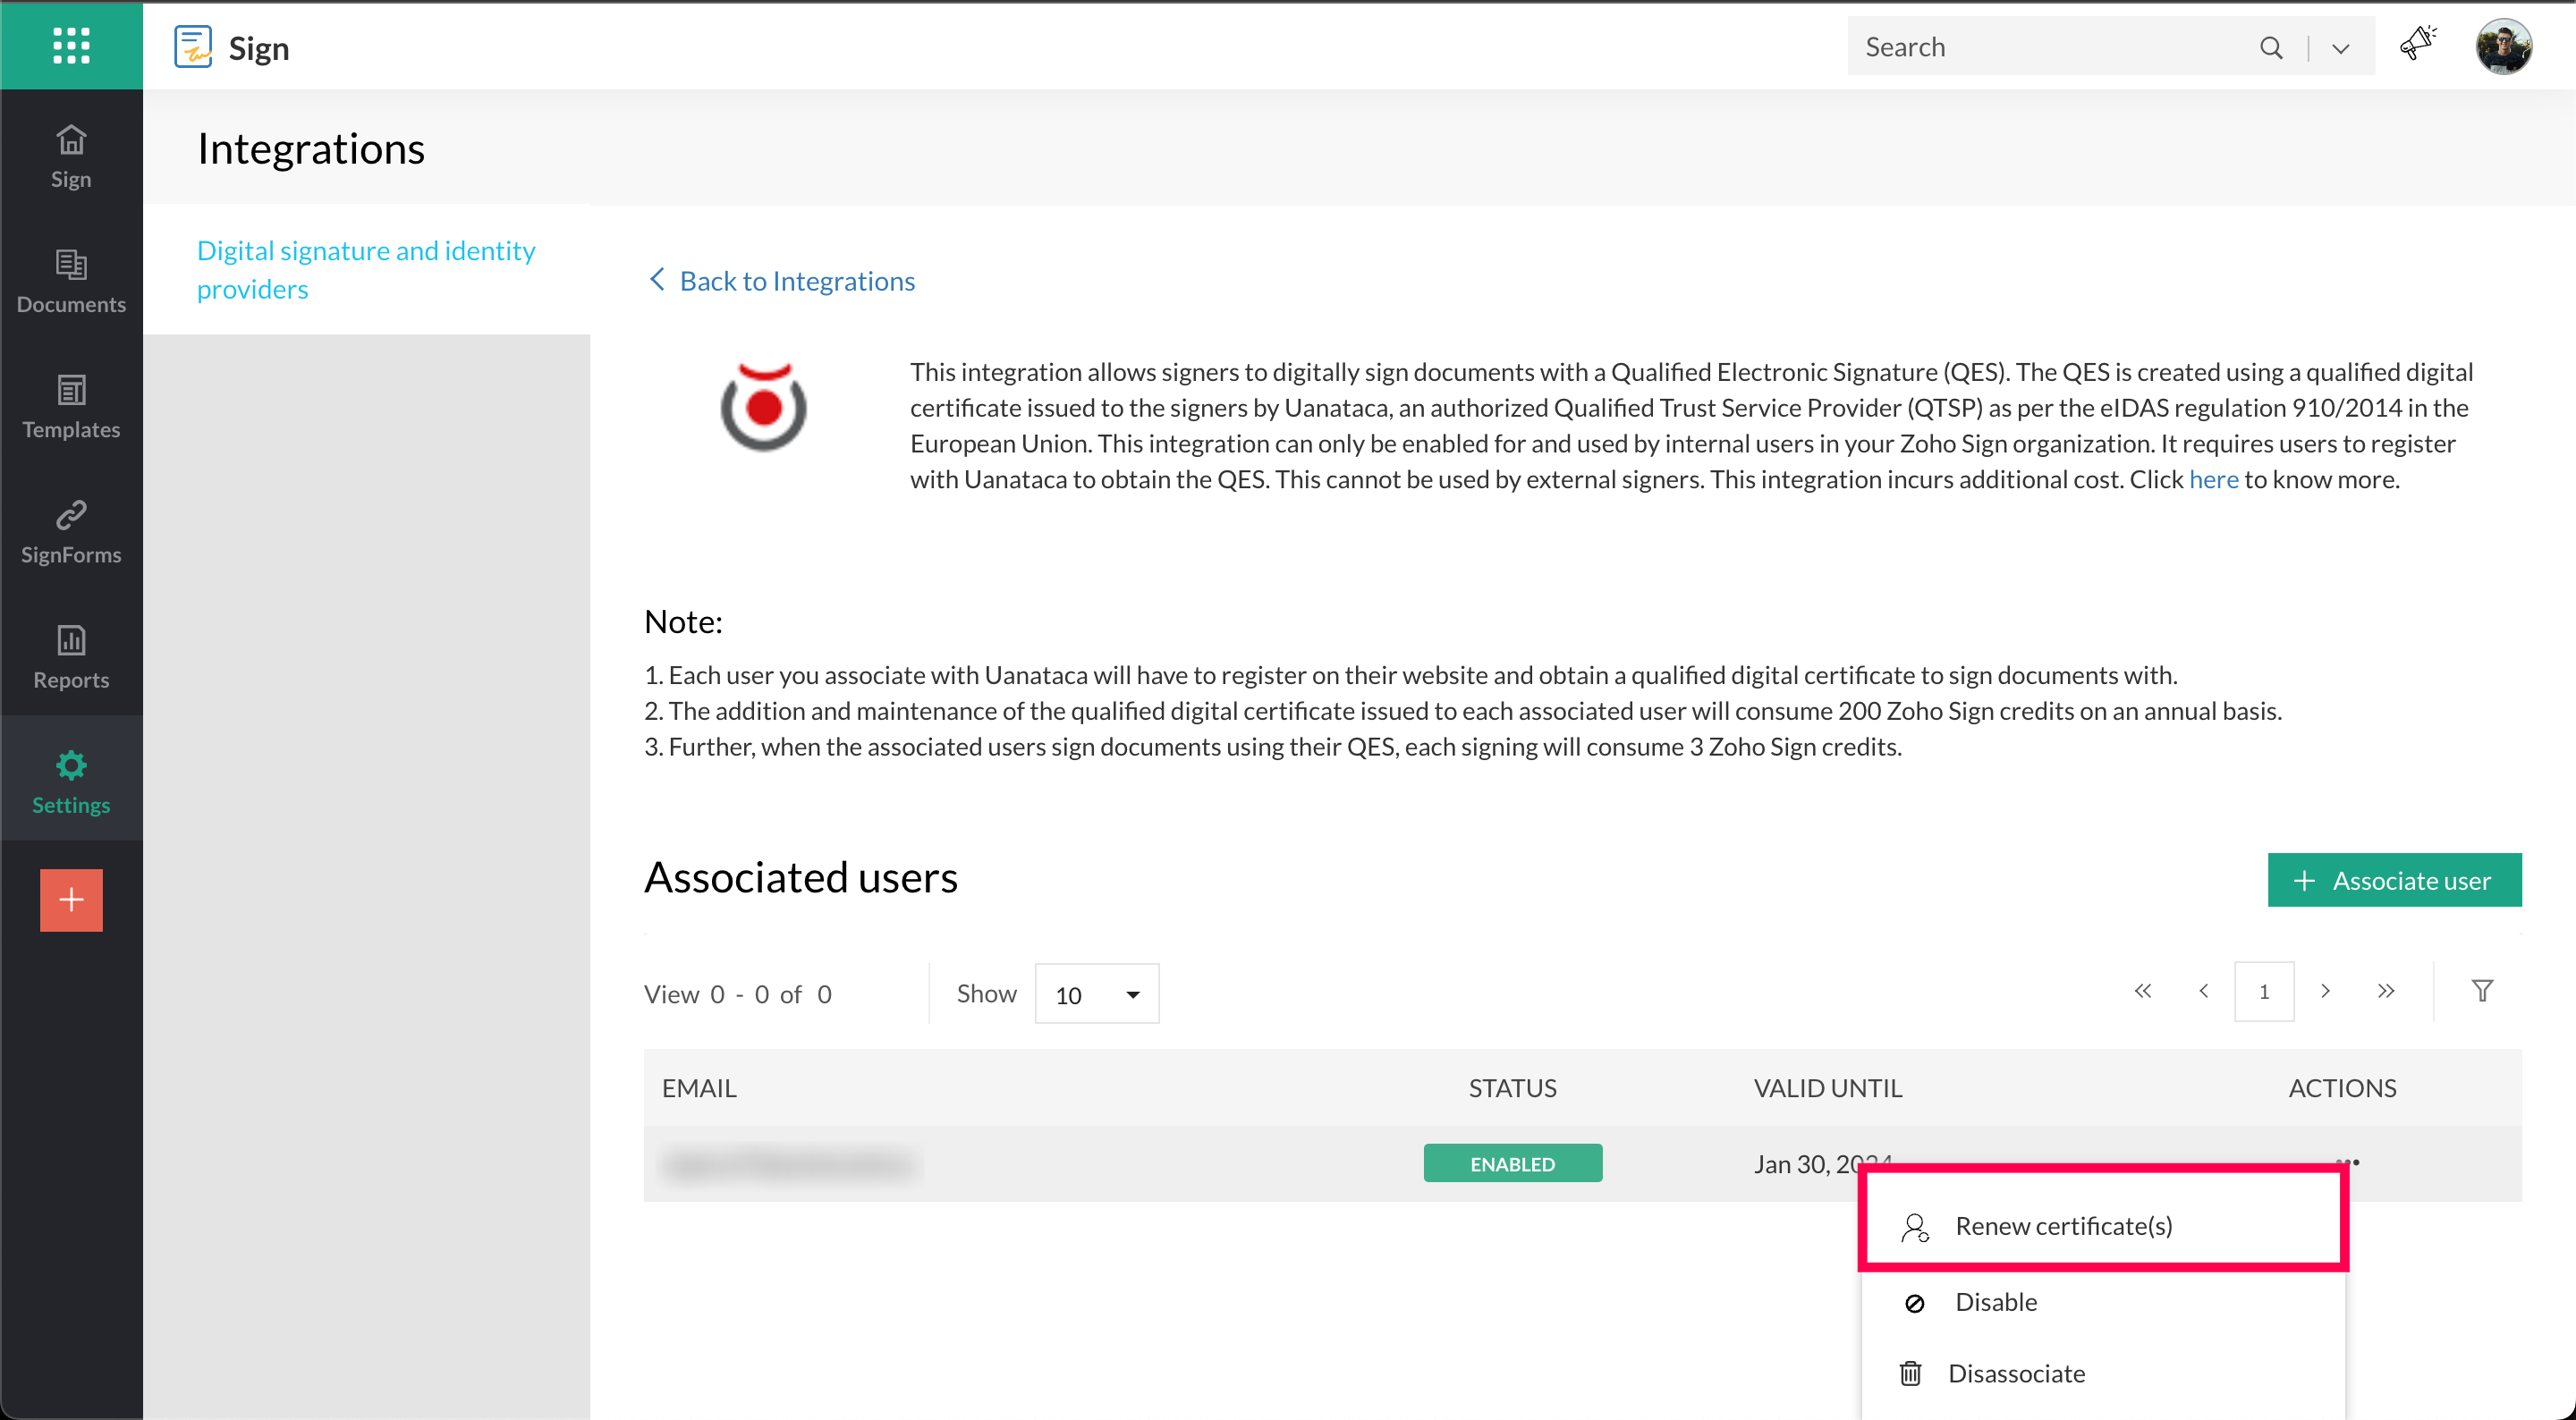The width and height of the screenshot is (2576, 1420).
Task: Go to the last page arrows
Action: [x=2386, y=991]
